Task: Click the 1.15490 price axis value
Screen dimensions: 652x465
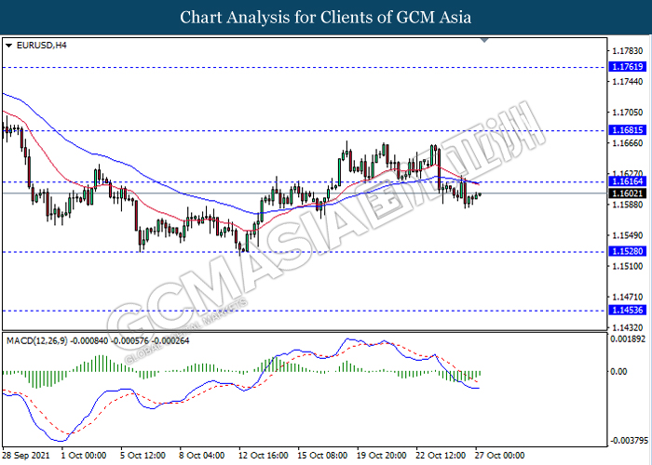Action: click(x=628, y=235)
